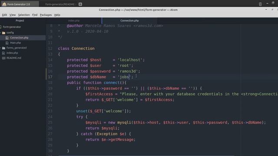278x156 pixels.
Task: Click the forms_generated folder icon
Action: pyautogui.click(x=3, y=48)
